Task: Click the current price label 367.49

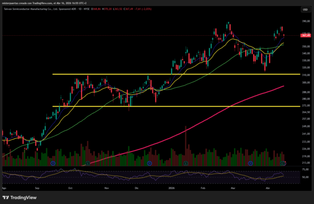Action: [306, 35]
